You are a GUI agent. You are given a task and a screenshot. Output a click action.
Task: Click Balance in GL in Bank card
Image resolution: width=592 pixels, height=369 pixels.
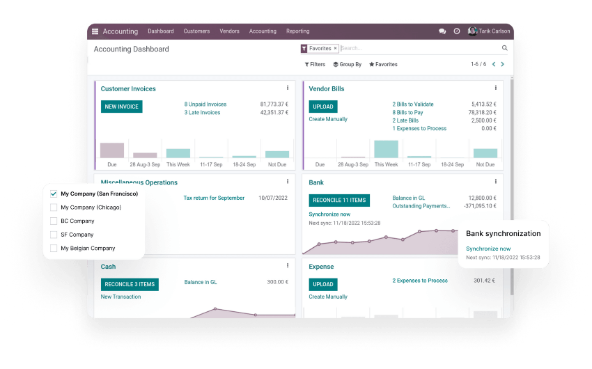pos(409,198)
